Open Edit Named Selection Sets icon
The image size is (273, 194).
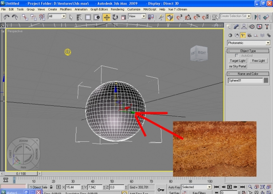coord(215,17)
